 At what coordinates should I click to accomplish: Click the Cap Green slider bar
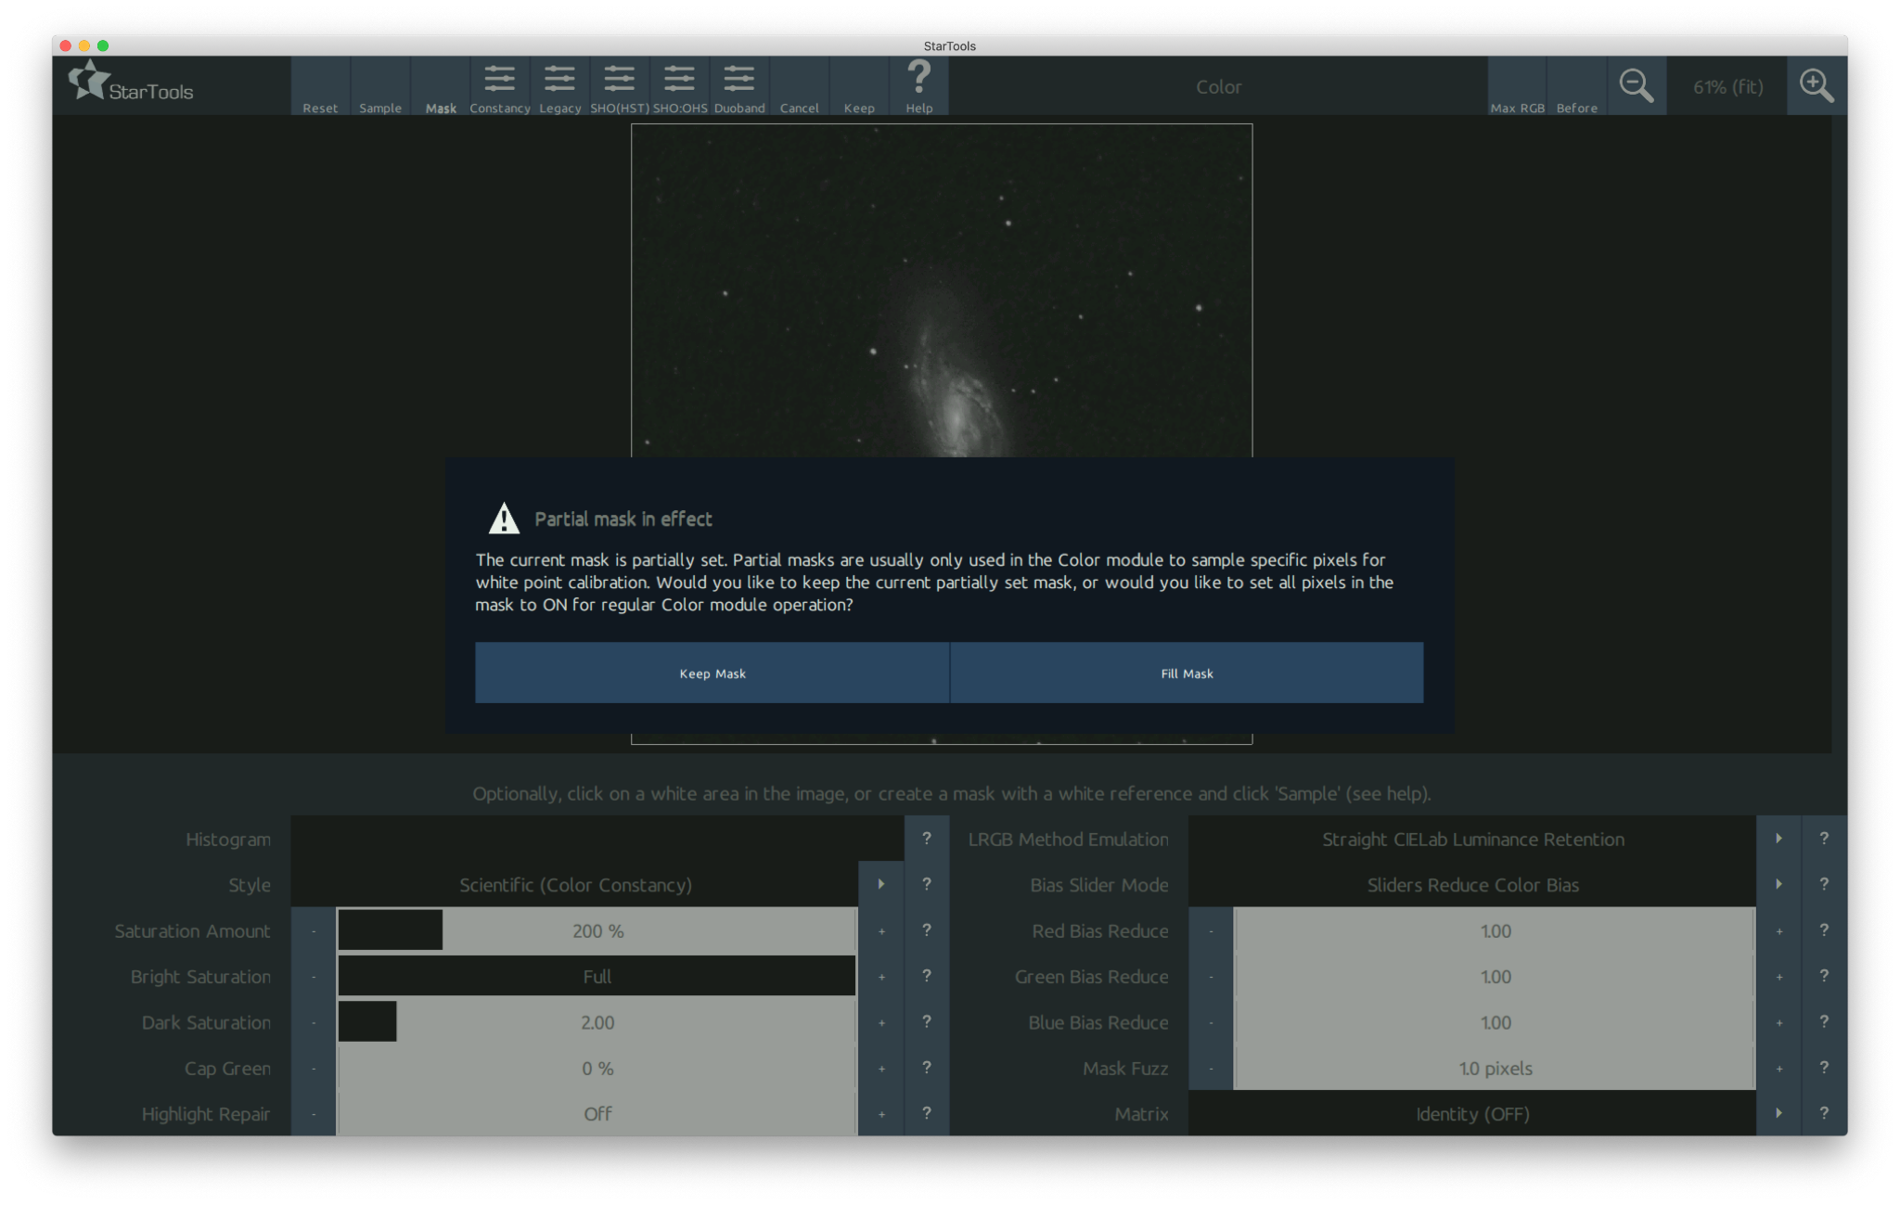point(597,1068)
